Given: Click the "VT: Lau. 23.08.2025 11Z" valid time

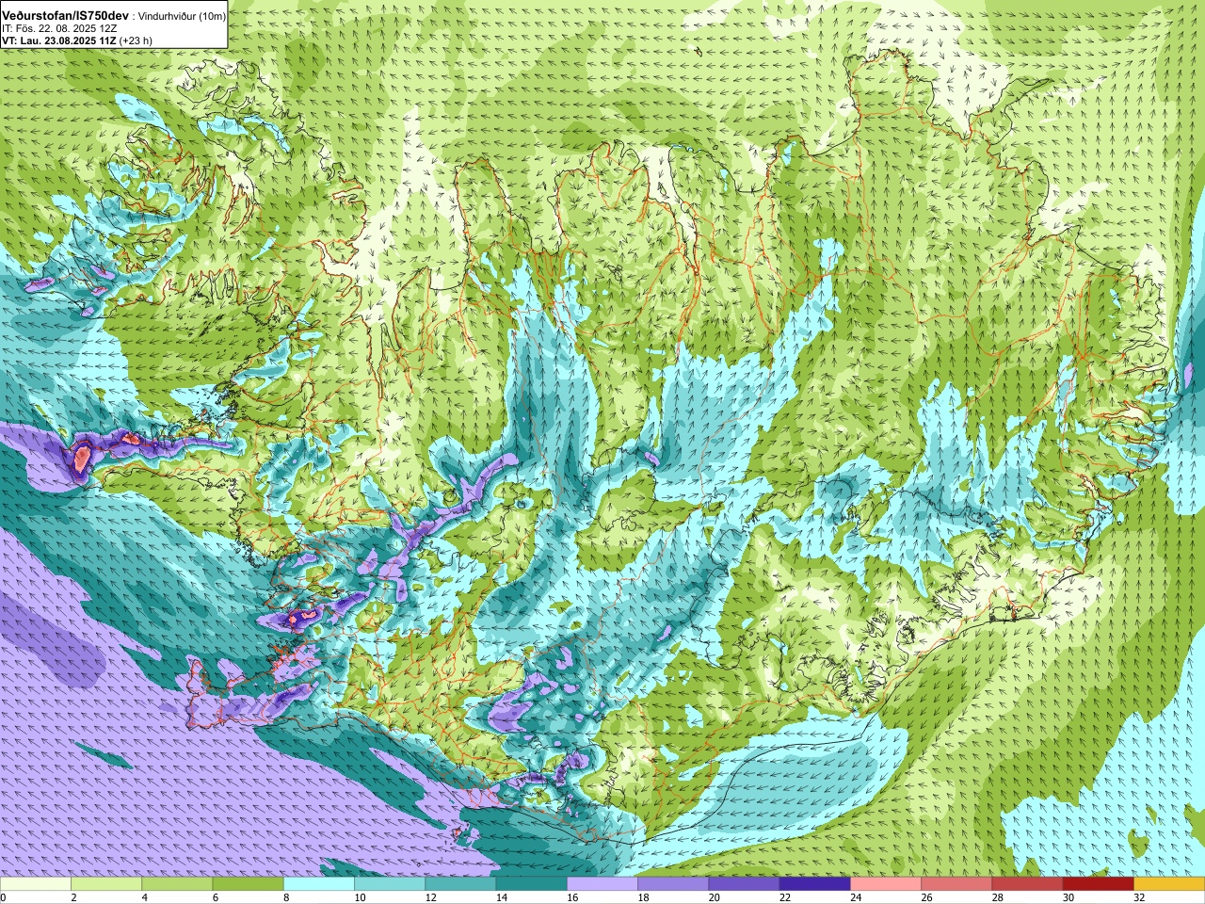Looking at the screenshot, I should [x=58, y=40].
